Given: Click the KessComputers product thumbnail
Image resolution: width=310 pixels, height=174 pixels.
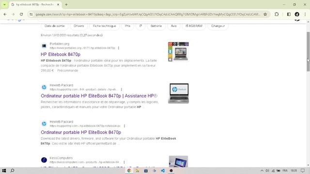Looking at the screenshot, I should click(x=178, y=161).
